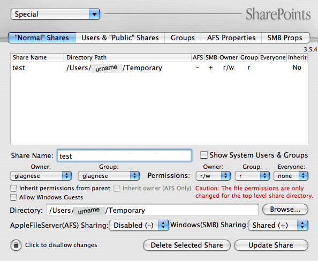Open Users & "Public" Shares tab
The height and width of the screenshot is (261, 318).
point(120,38)
